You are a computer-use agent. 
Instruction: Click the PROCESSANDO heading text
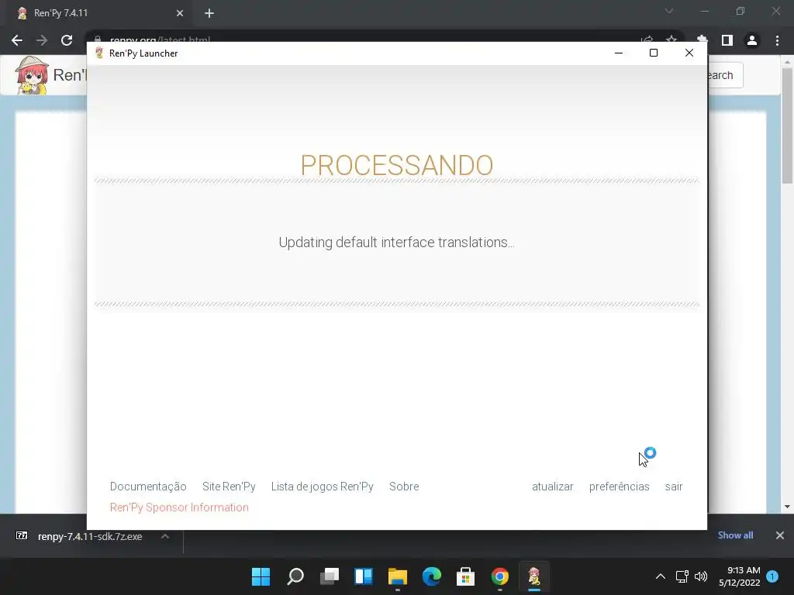[396, 165]
